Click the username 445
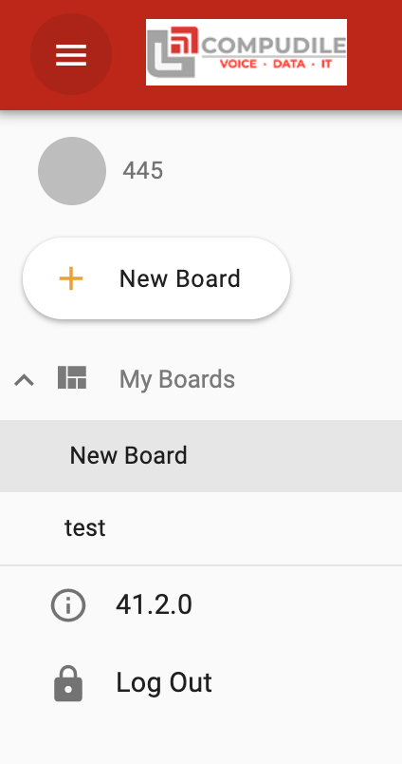This screenshot has height=764, width=402. [x=142, y=171]
